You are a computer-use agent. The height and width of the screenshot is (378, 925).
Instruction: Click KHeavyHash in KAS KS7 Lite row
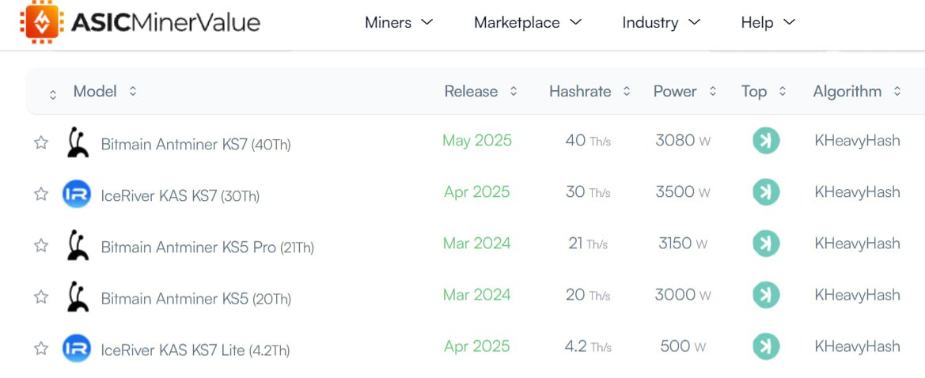coord(857,346)
